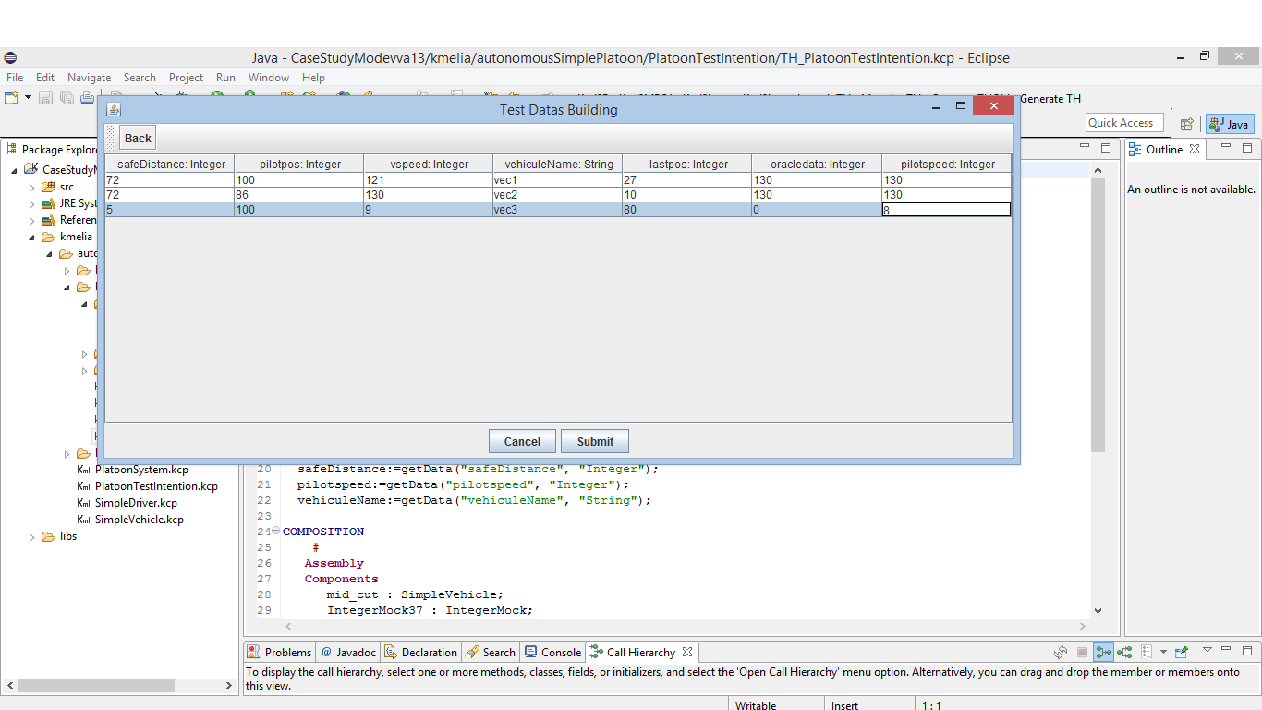This screenshot has height=710, width=1262.
Task: Click the Open Perspective icon
Action: pos(1186,124)
